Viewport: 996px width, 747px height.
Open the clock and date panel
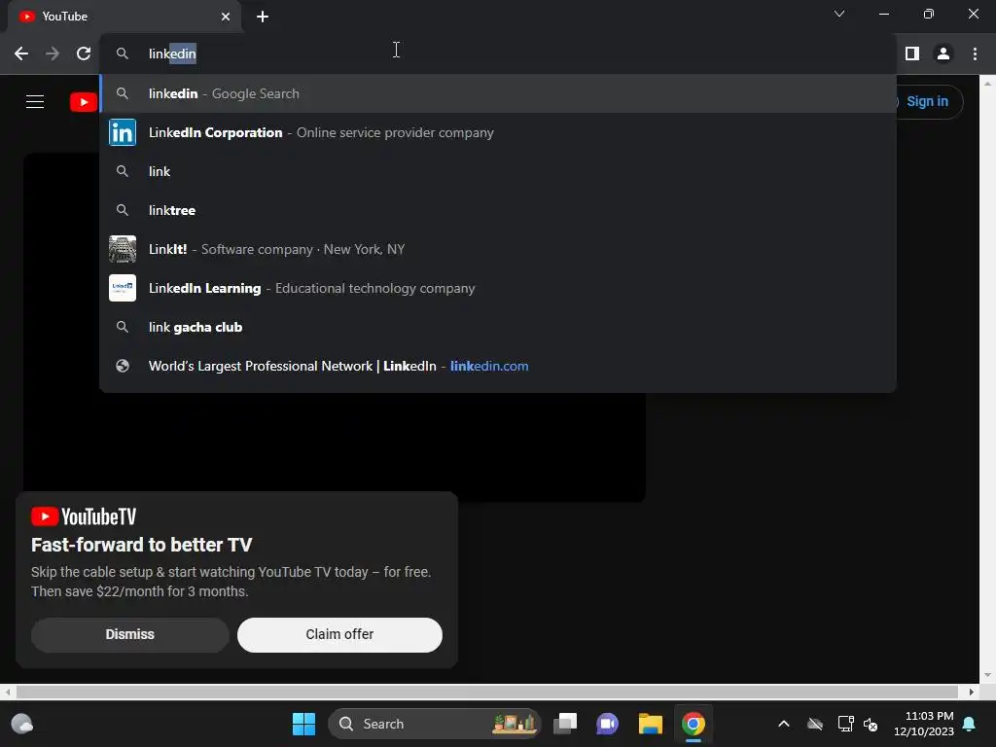(924, 724)
